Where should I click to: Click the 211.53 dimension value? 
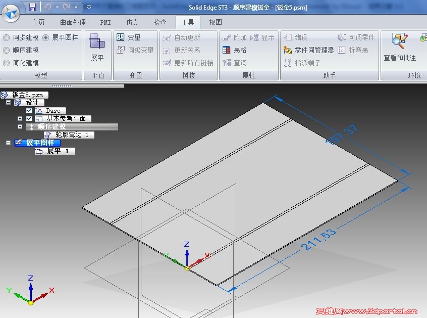319,240
